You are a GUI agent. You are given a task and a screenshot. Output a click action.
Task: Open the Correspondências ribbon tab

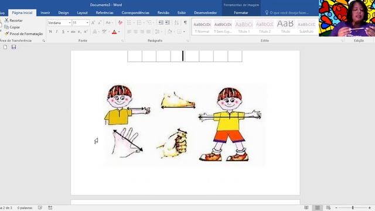click(x=135, y=13)
